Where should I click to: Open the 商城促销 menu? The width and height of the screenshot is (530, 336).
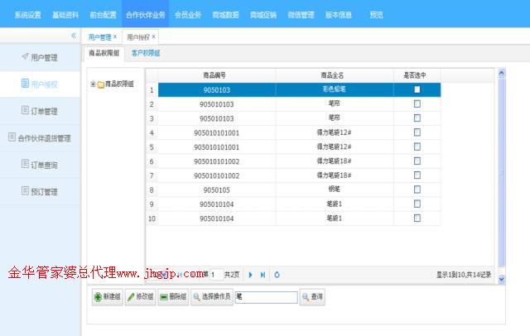tap(263, 15)
